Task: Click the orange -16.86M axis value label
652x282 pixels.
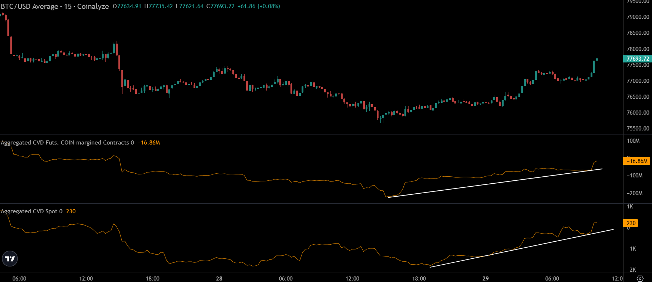Action: click(x=637, y=161)
